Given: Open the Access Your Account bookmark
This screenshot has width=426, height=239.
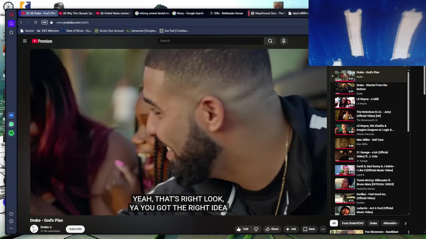Looking at the screenshot, I should click(x=109, y=31).
